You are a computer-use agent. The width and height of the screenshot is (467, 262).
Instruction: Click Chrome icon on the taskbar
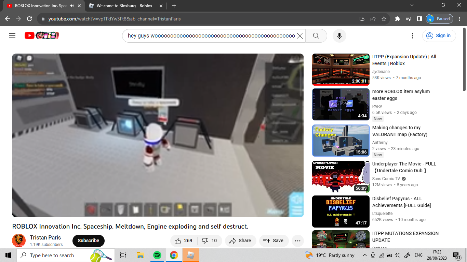[x=174, y=255]
